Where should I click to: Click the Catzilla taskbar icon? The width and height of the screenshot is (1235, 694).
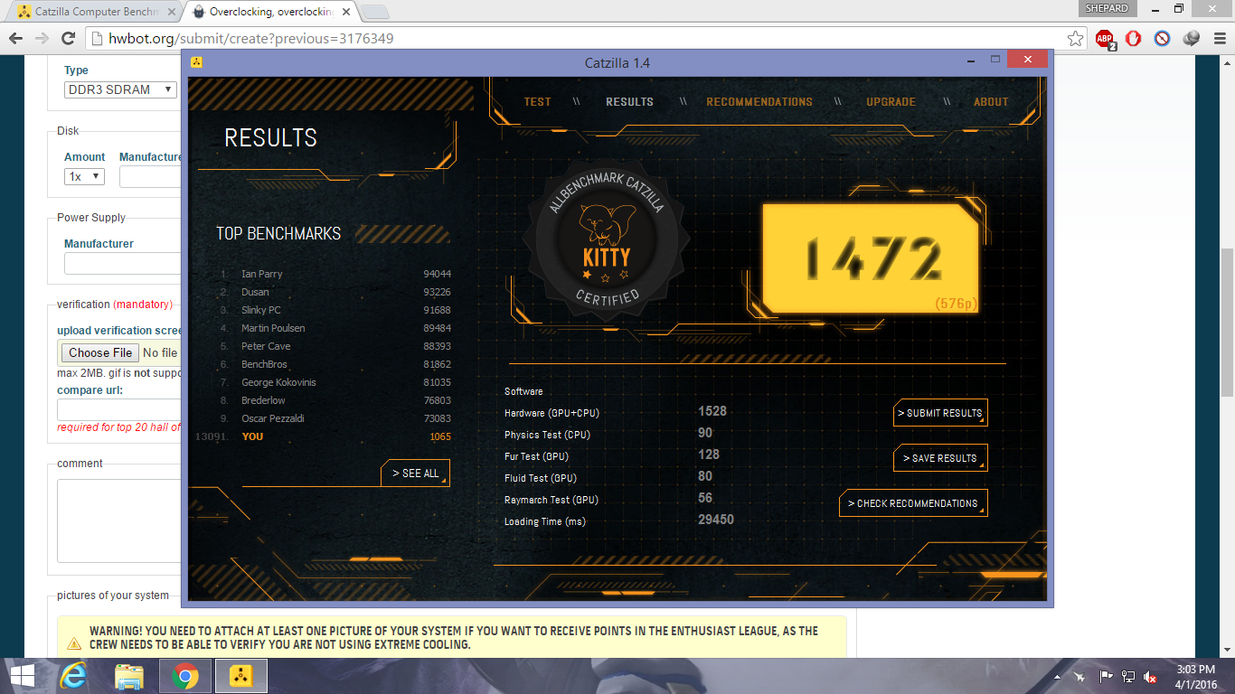click(240, 676)
